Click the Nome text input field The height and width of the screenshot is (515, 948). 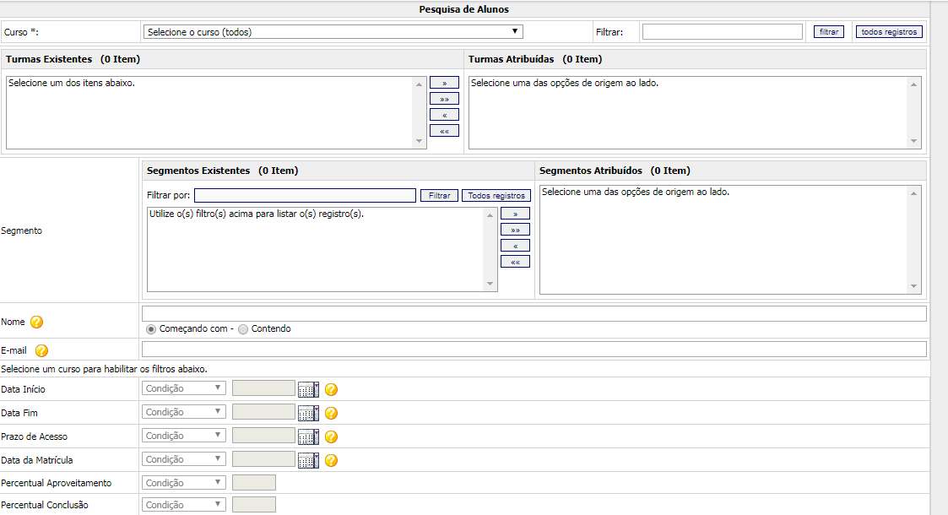[x=534, y=314]
